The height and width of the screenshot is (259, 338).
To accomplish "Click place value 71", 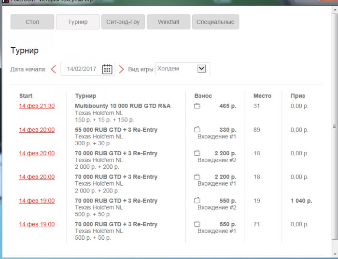I will 256,224.
